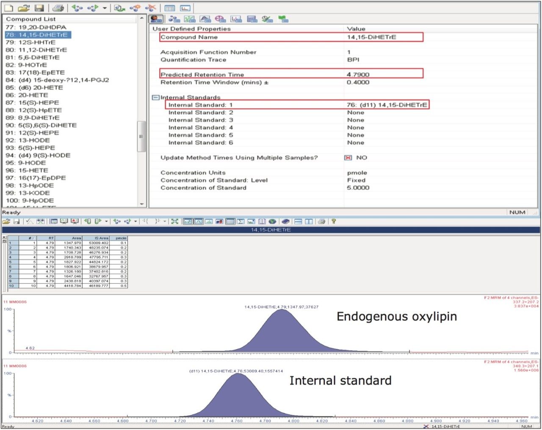This screenshot has width=542, height=430.
Task: Click the IS Area column header
Action: [x=102, y=238]
